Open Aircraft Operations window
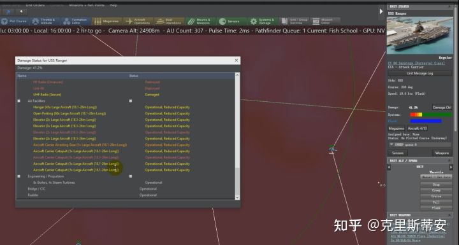 [x=138, y=21]
